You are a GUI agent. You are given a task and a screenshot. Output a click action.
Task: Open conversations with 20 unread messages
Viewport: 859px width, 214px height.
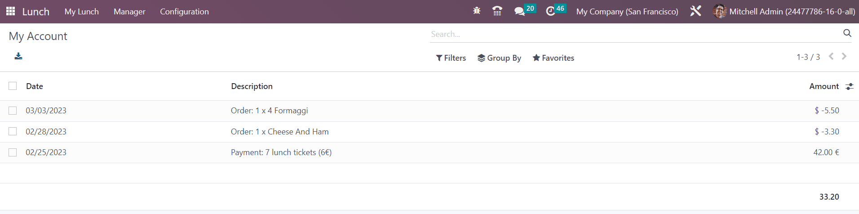pyautogui.click(x=525, y=10)
